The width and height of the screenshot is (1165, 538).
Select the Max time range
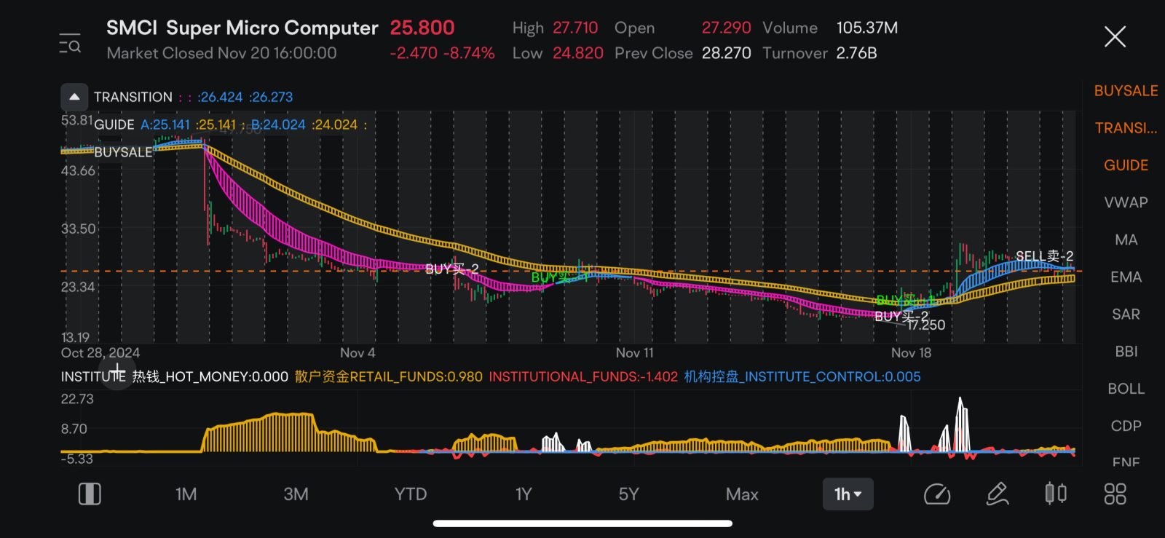pos(742,494)
